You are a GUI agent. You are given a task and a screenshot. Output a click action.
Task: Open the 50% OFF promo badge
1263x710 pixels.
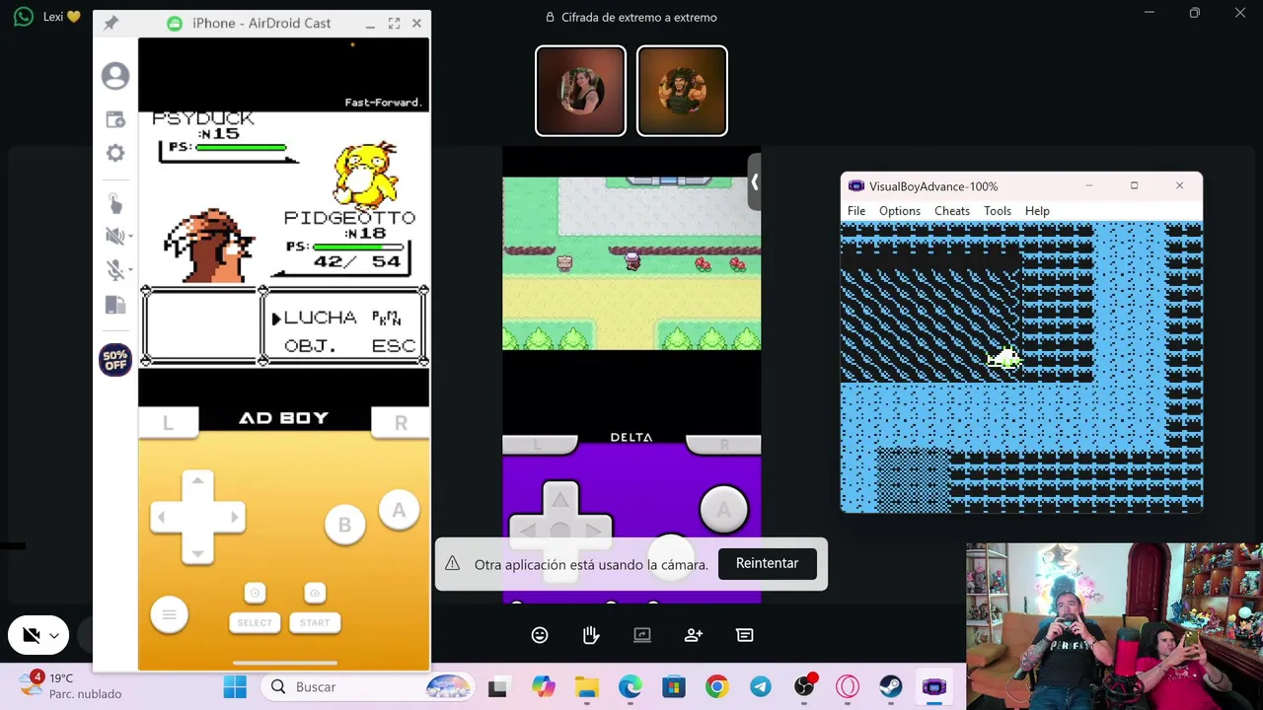115,360
